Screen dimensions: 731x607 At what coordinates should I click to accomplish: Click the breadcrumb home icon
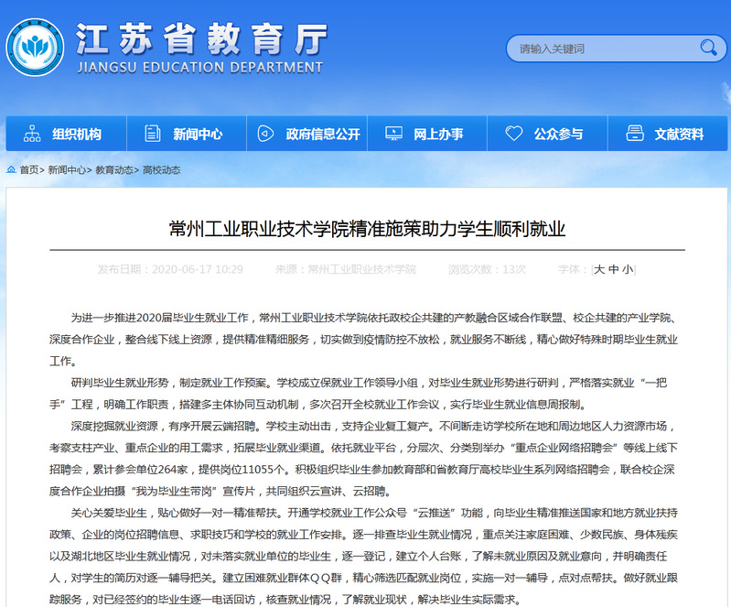[x=11, y=169]
